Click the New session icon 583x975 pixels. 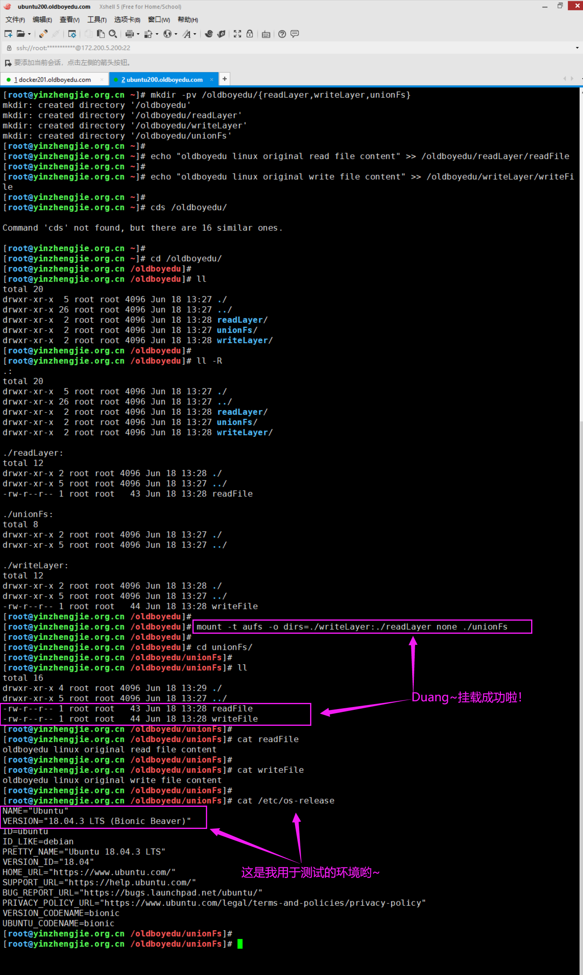click(8, 34)
